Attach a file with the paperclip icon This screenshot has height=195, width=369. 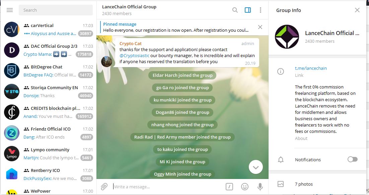pos(104,187)
